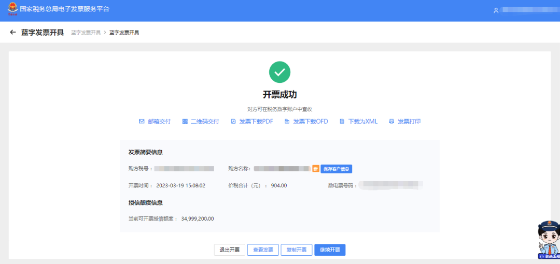Click the 开票成功 heading

coord(279,95)
